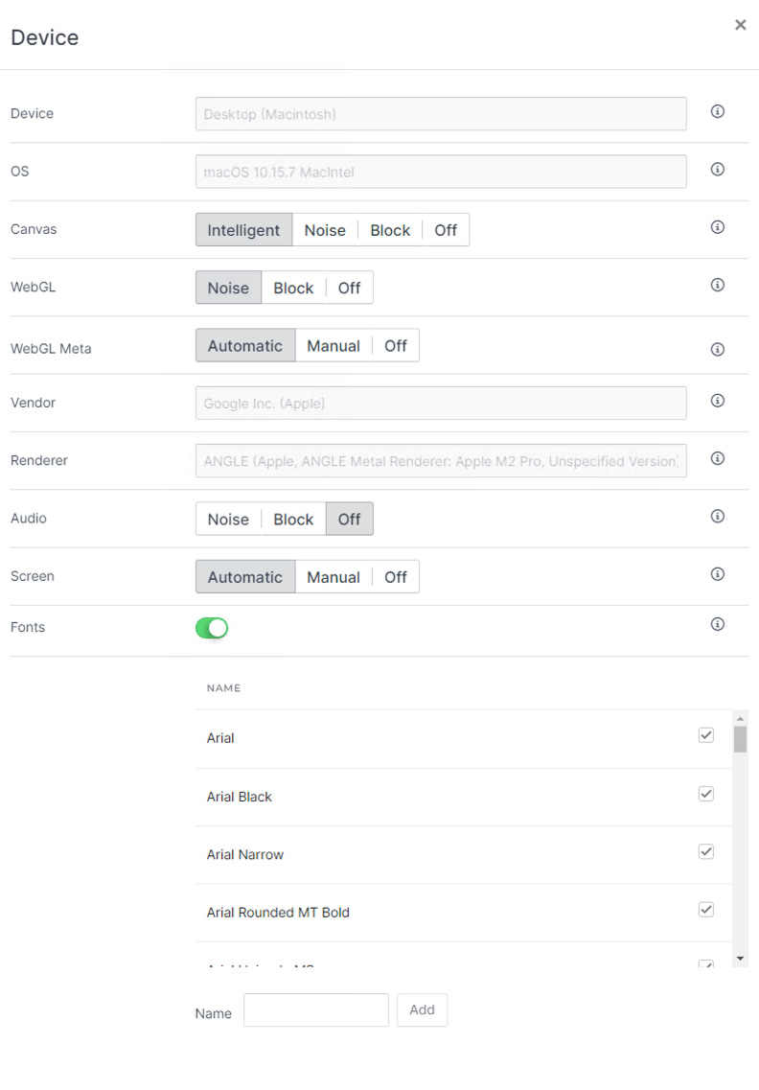This screenshot has height=1090, width=759.
Task: Open Audio info icon
Action: (717, 516)
